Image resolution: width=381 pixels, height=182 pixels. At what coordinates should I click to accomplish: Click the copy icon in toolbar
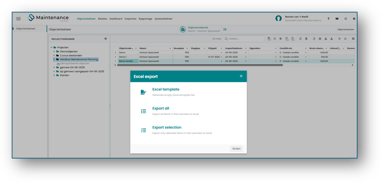[300, 39]
